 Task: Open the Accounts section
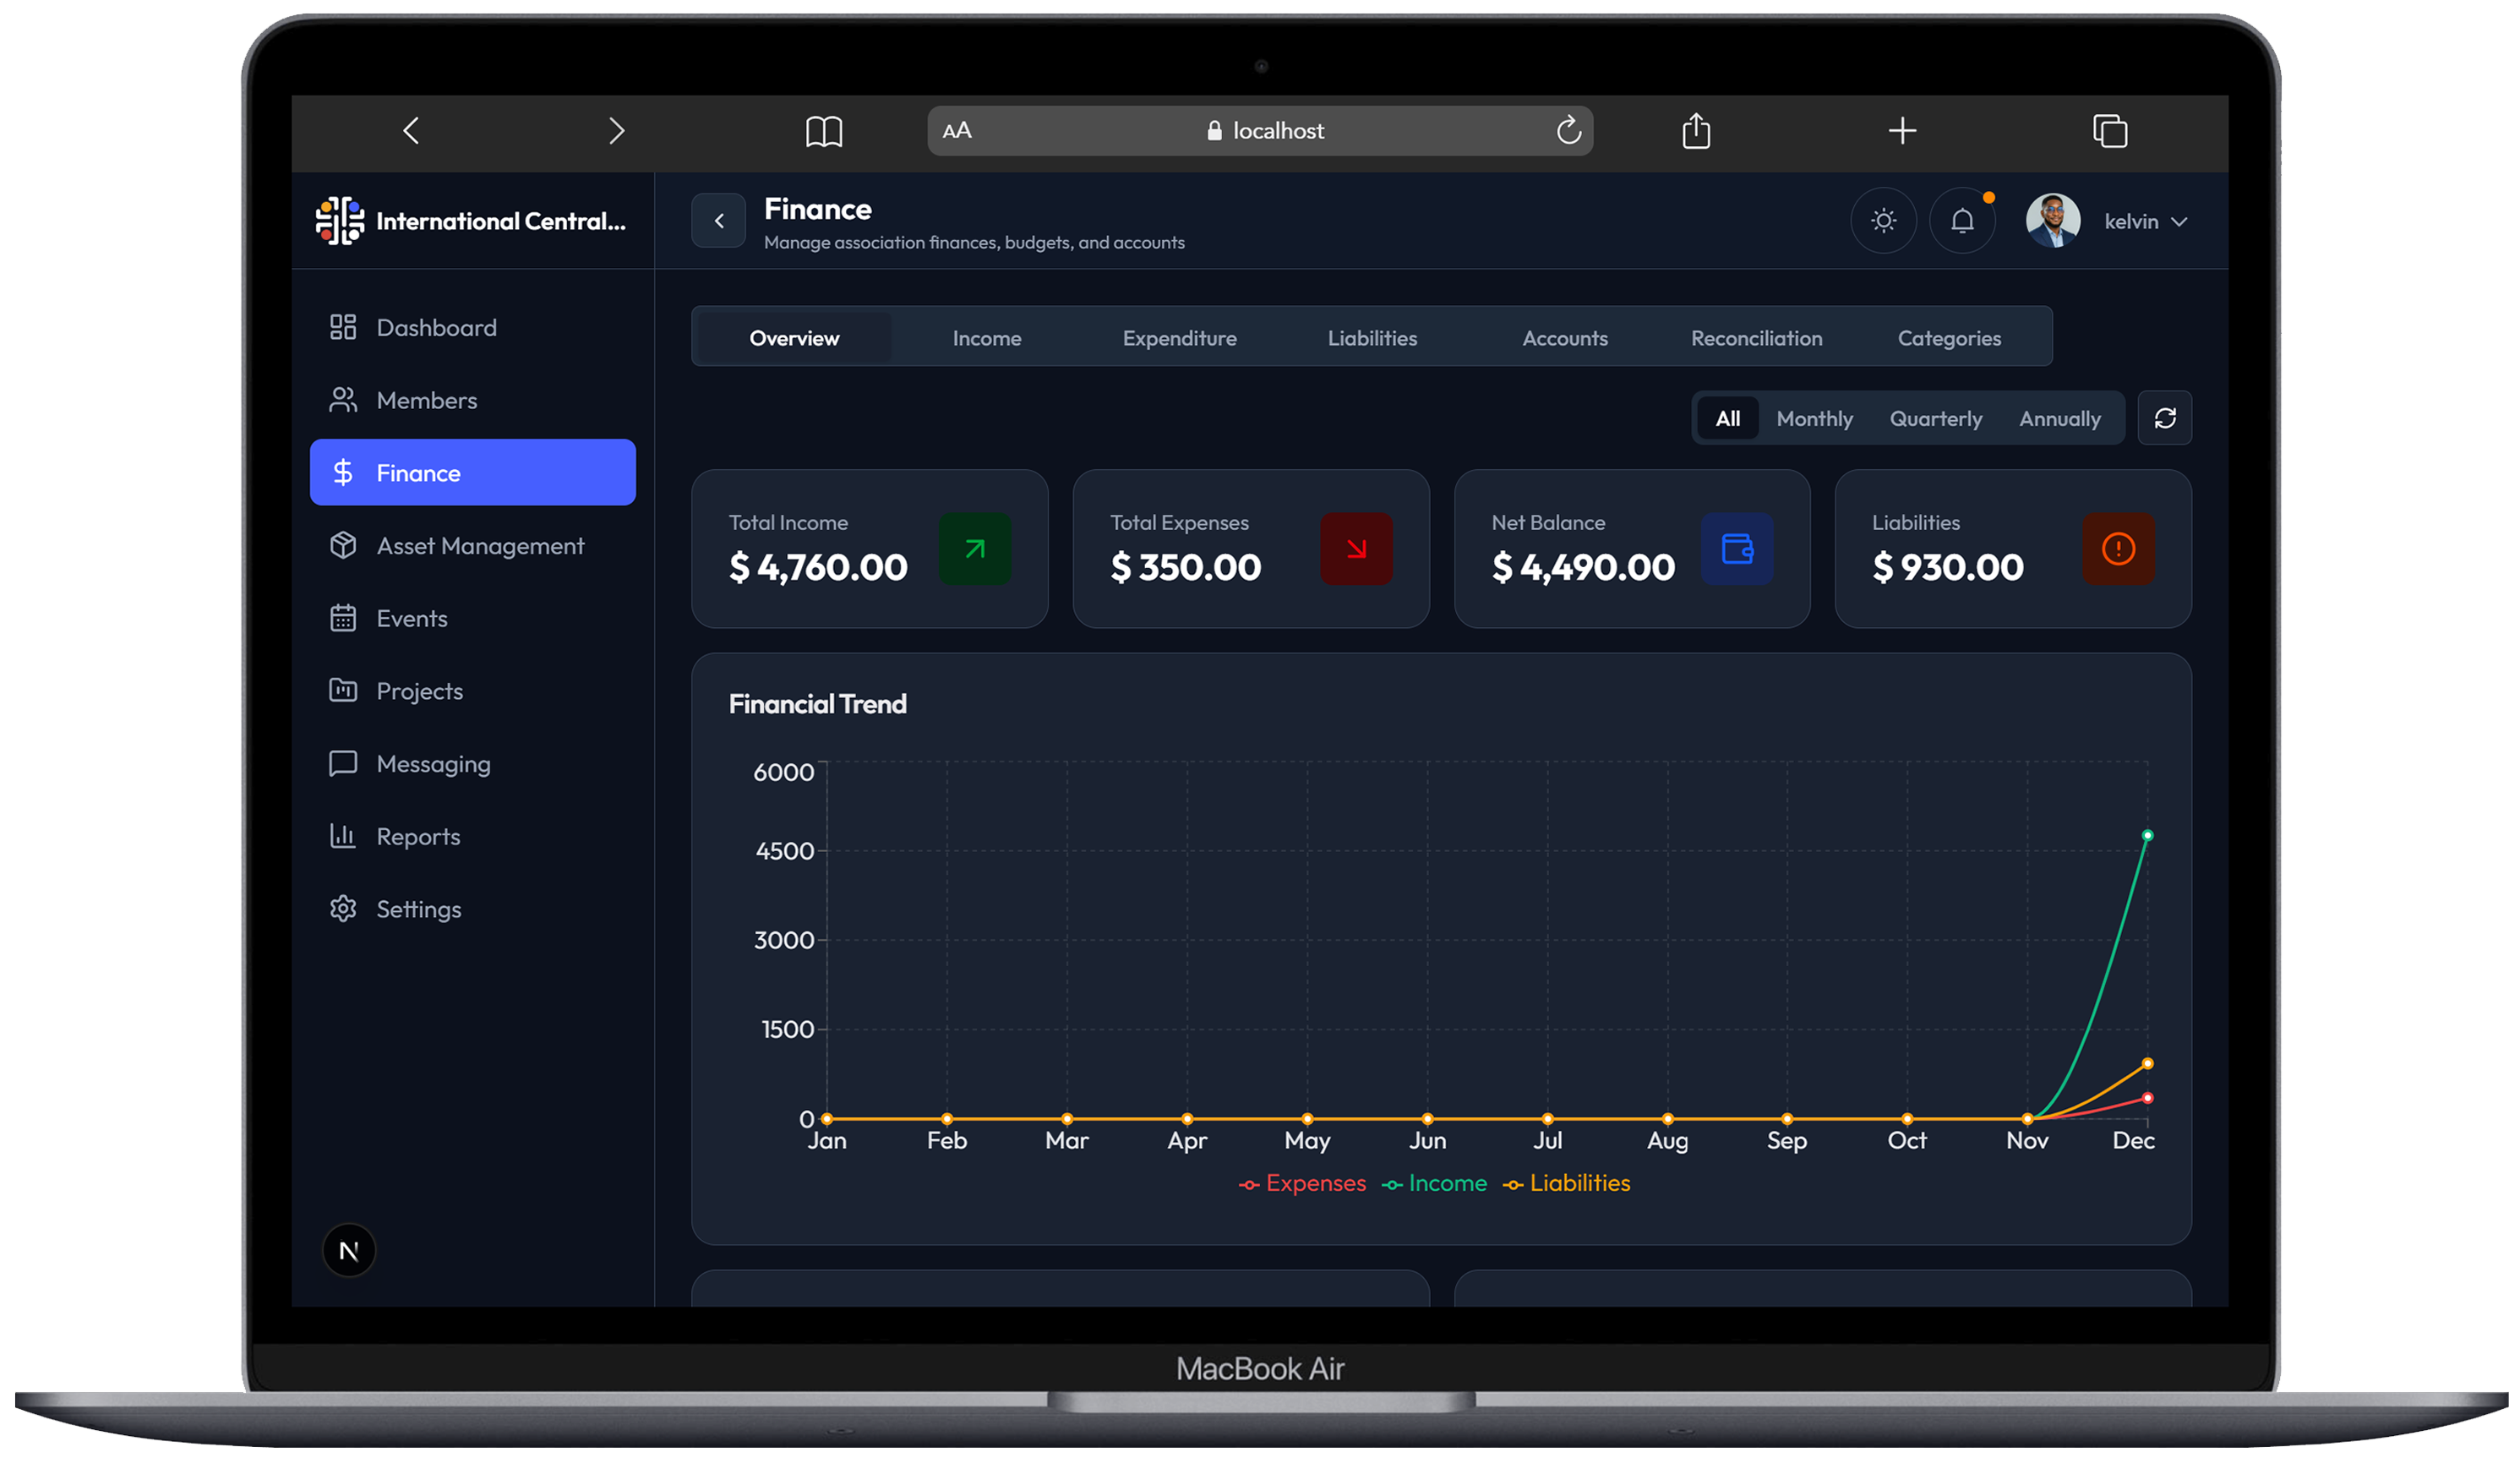[1565, 338]
